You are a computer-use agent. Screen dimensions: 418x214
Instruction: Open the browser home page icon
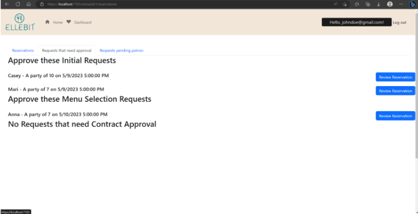[x=29, y=4]
